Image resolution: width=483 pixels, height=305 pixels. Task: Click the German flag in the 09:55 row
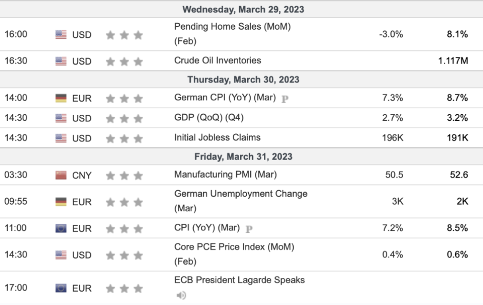pos(61,202)
